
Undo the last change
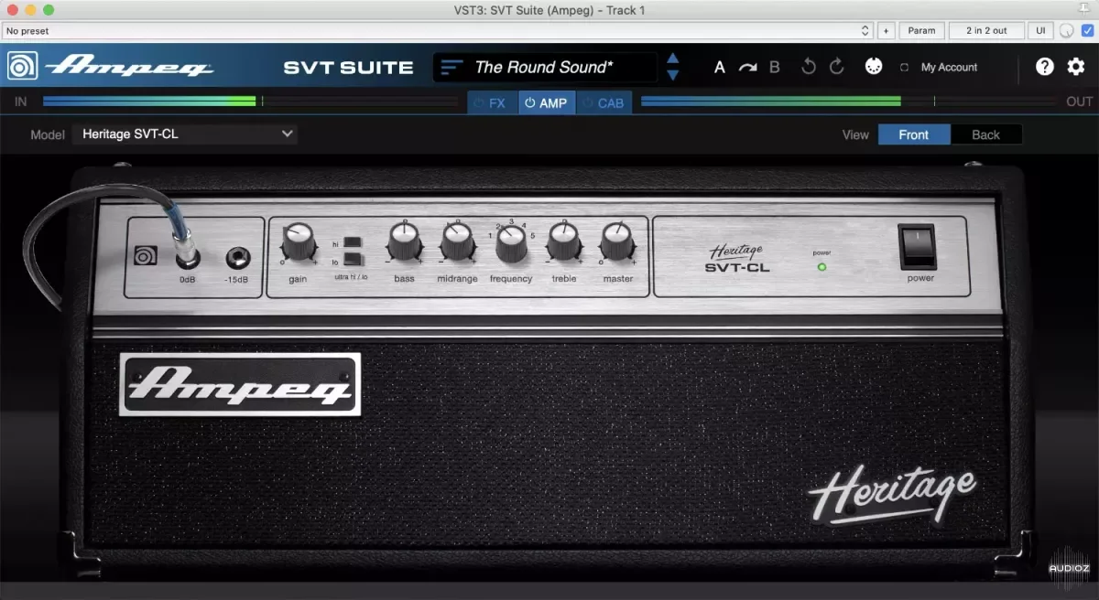point(808,67)
